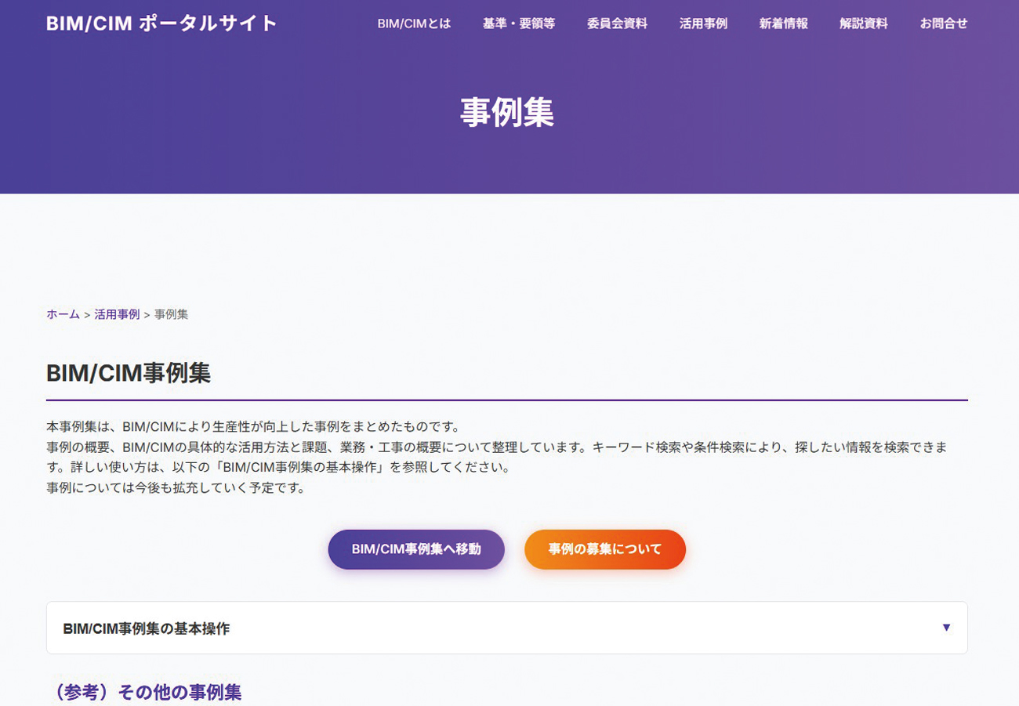Open 新着情報 from the navigation bar
1019x706 pixels.
point(783,24)
